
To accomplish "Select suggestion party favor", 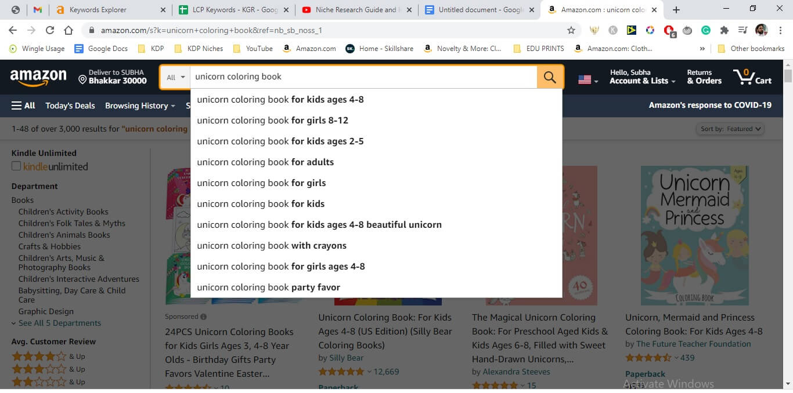I will pos(376,288).
